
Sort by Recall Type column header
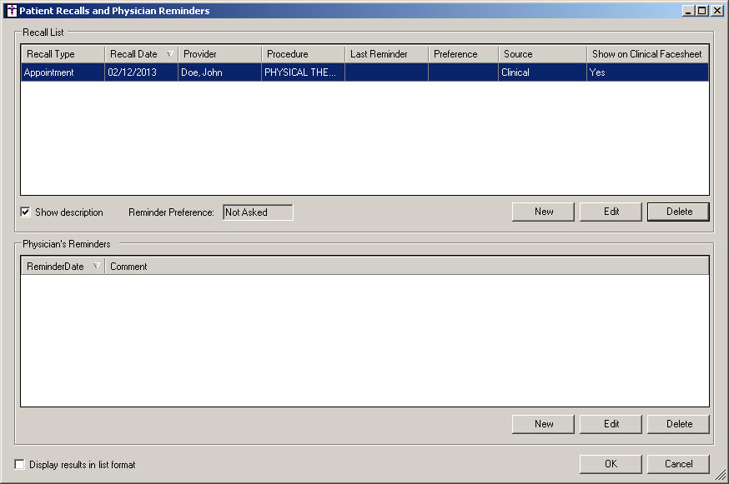pos(63,54)
